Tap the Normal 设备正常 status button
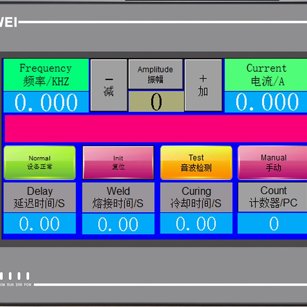 [x=40, y=162]
